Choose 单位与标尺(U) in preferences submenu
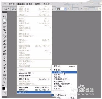Screen dimensions: 102x99 point(64,81)
